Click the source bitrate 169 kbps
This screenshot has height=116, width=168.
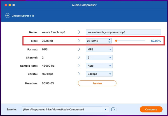point(48,74)
